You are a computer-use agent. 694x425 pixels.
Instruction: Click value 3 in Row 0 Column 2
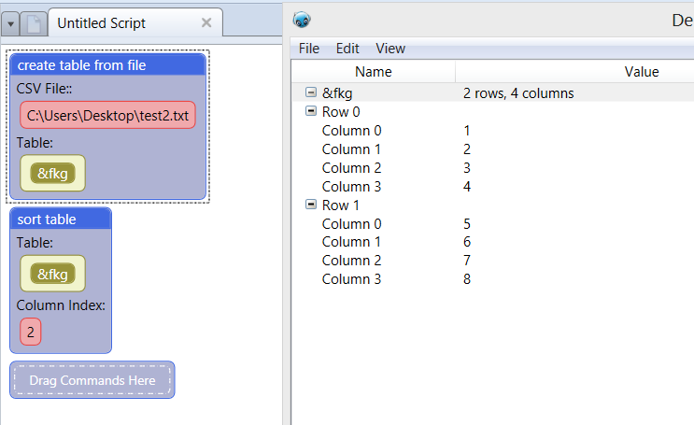(466, 168)
